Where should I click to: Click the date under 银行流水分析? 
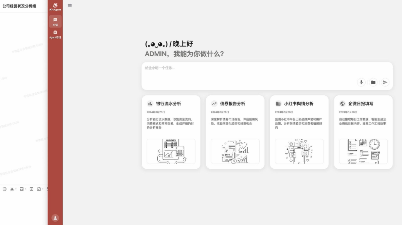(156, 112)
